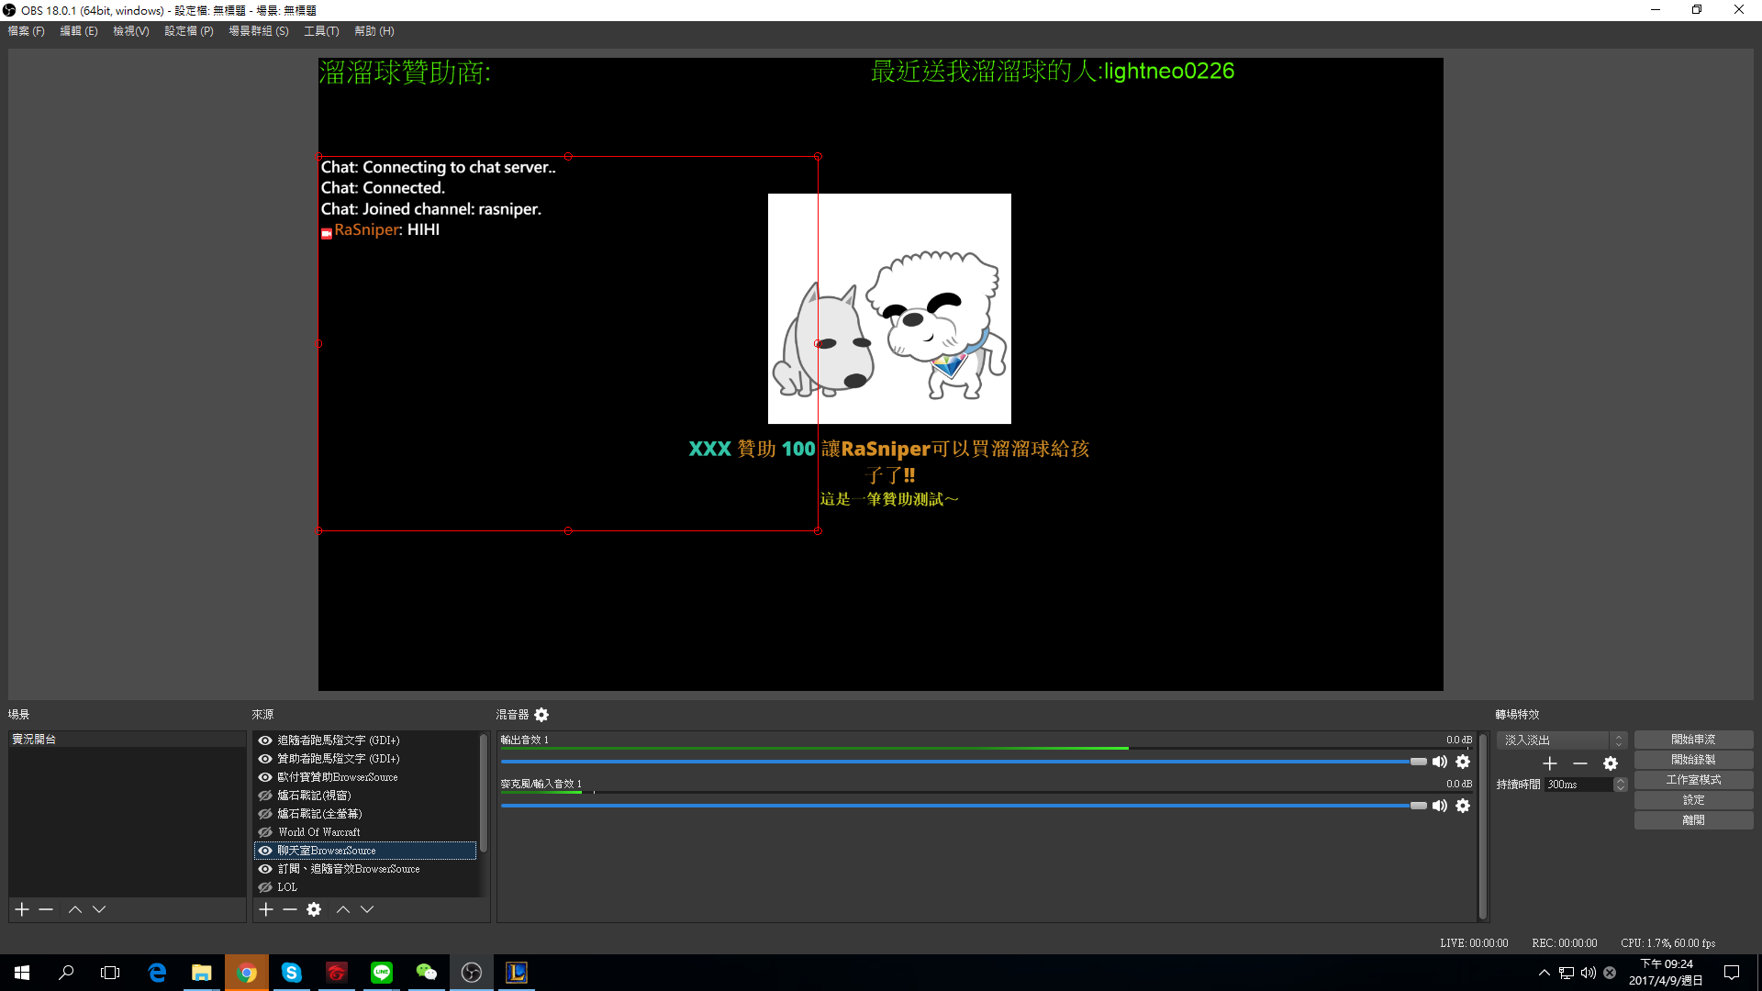Open transition properties gear icon
The image size is (1762, 991).
[x=1611, y=763]
